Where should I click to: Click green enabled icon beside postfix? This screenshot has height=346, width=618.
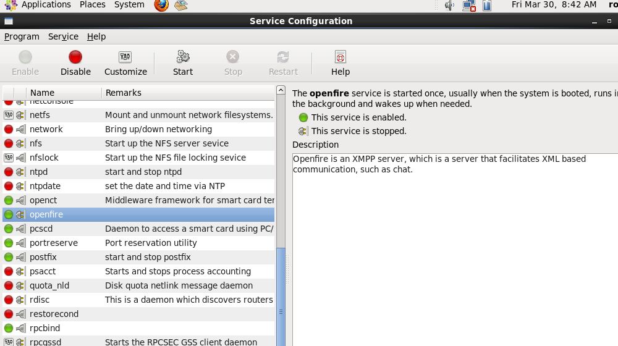8,257
